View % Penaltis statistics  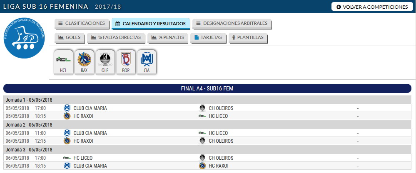(168, 38)
